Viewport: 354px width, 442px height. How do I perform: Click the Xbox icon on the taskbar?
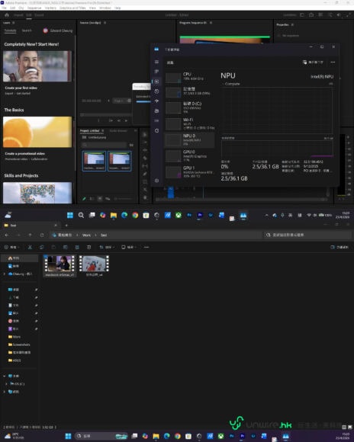click(179, 216)
